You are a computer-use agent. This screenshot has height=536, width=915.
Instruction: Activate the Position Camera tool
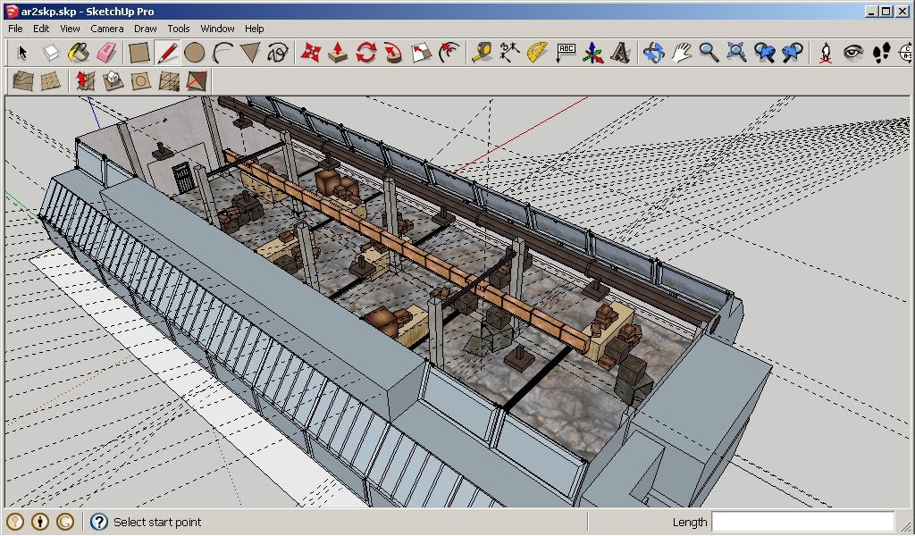(x=825, y=53)
